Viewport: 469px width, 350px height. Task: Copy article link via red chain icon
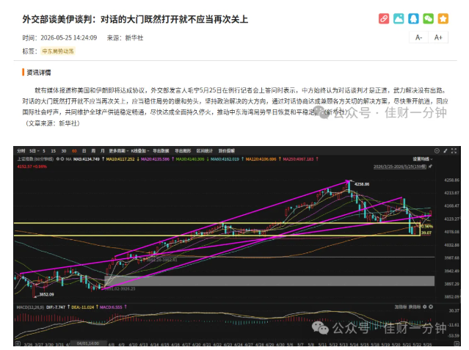click(384, 18)
